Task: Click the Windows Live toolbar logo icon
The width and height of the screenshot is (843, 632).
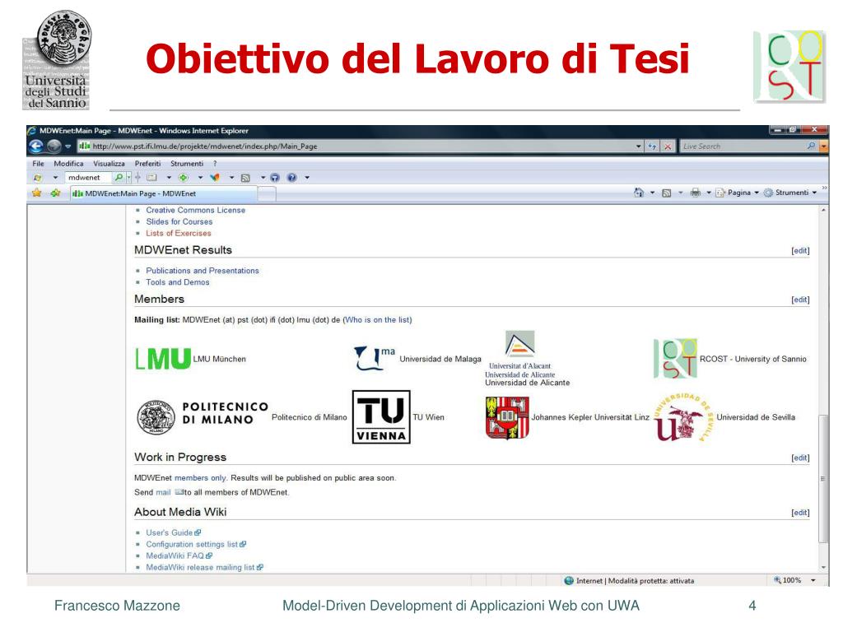Action: tap(38, 178)
